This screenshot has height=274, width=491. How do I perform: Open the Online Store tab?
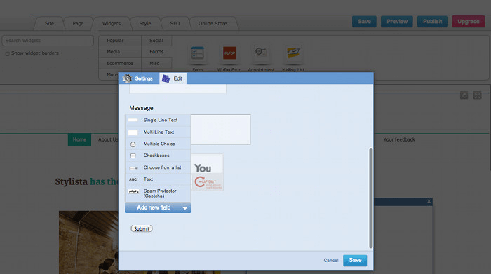[x=213, y=23]
